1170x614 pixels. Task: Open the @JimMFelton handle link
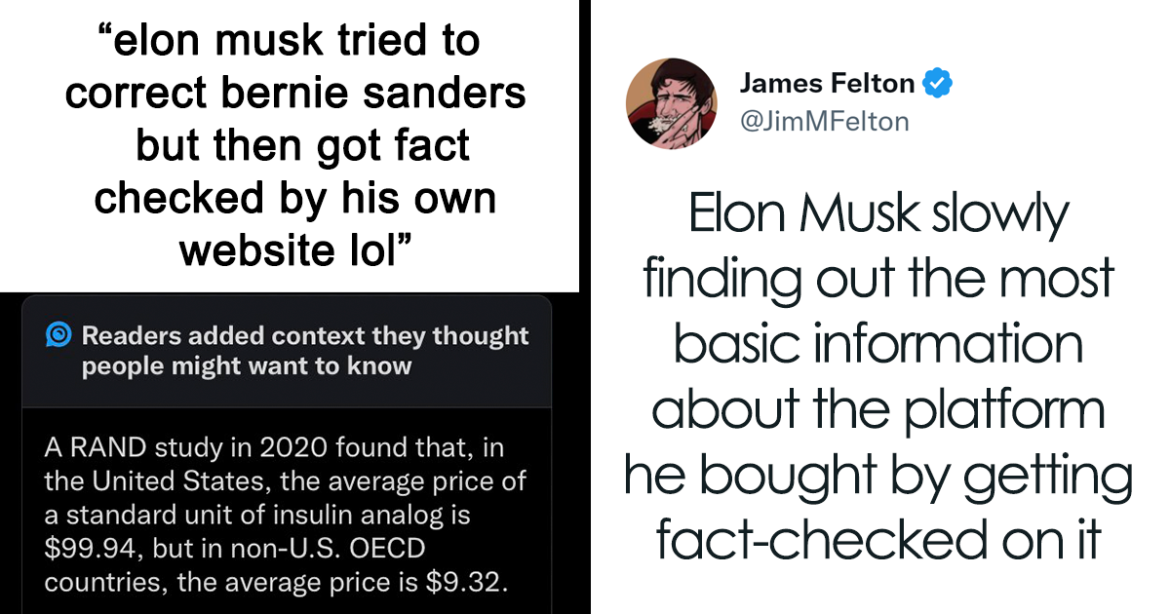(x=825, y=121)
